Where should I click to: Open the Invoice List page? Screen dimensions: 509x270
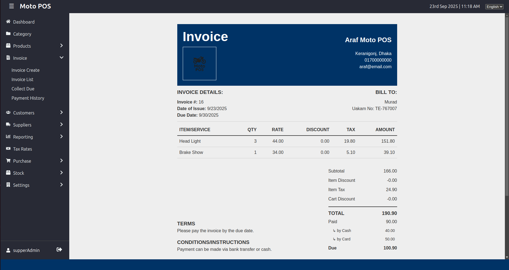click(22, 79)
